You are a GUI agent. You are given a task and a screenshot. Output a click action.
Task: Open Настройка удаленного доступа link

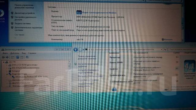coord(25,18)
